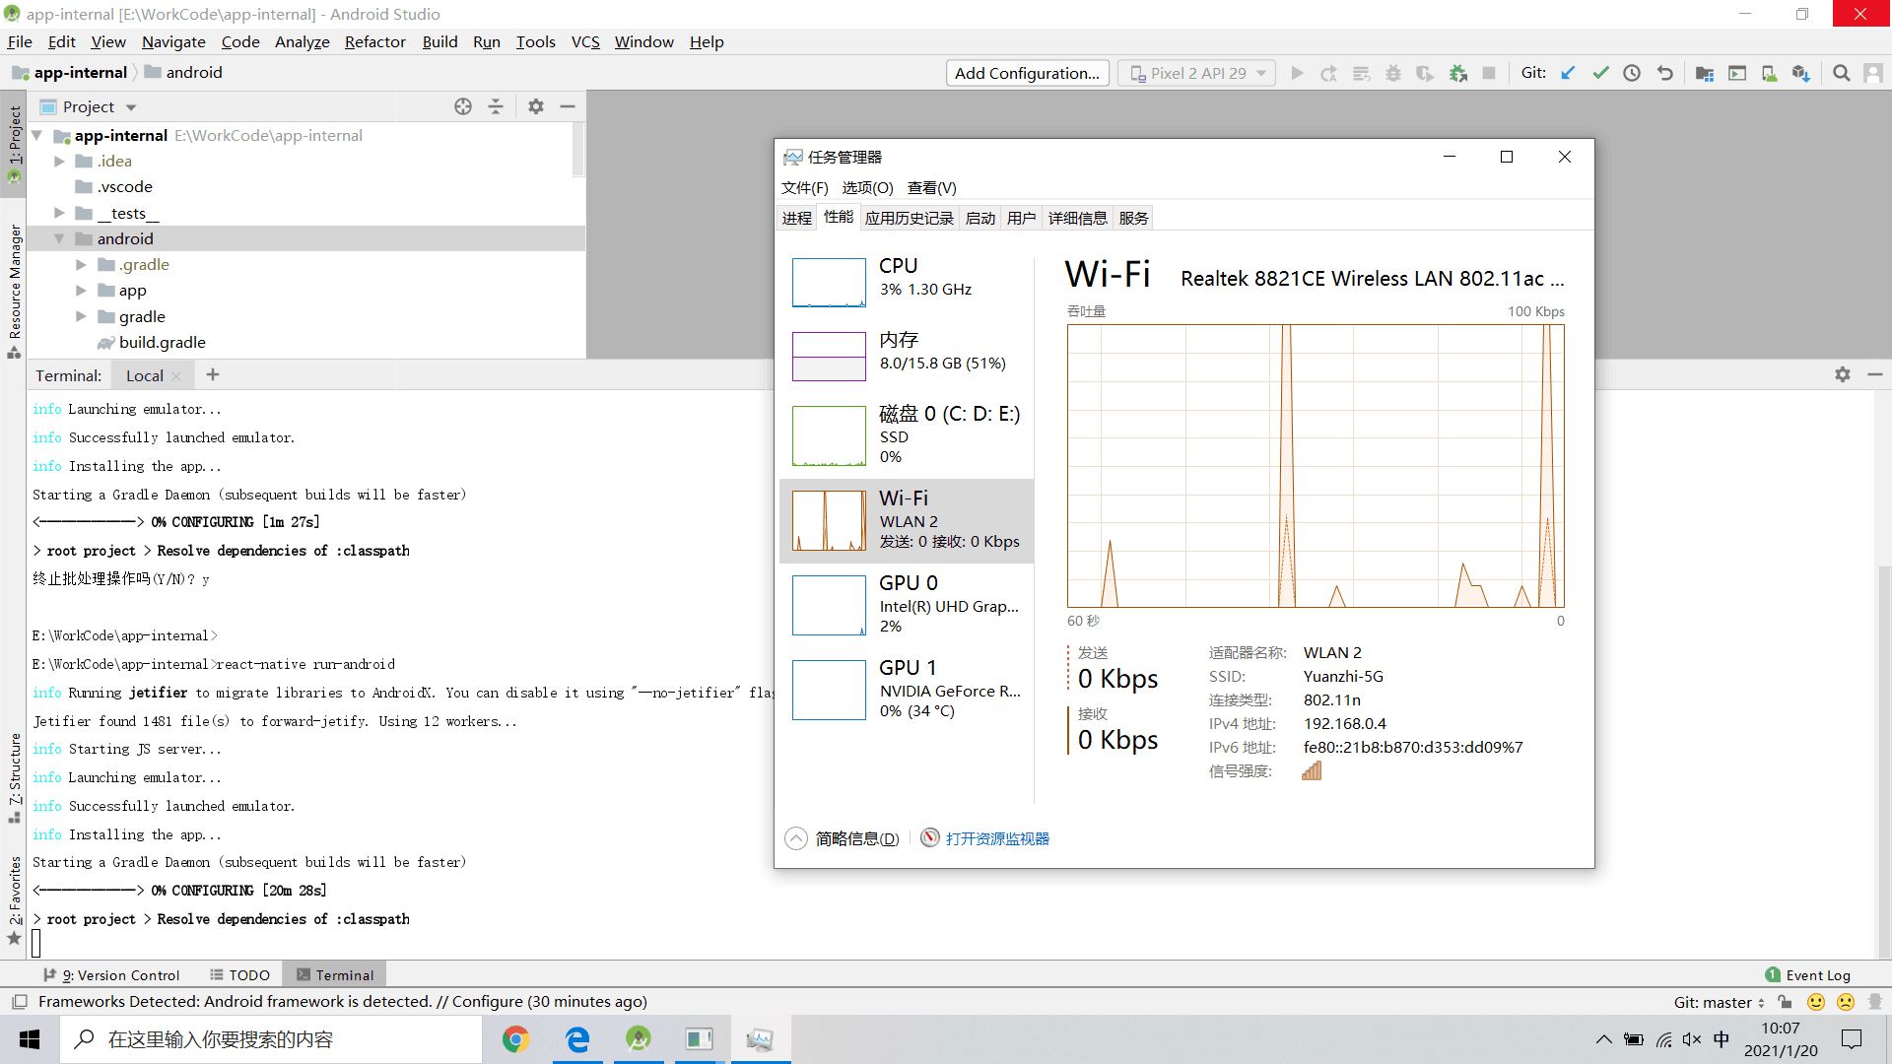
Task: Open 打开资源监视器 link
Action: click(996, 838)
